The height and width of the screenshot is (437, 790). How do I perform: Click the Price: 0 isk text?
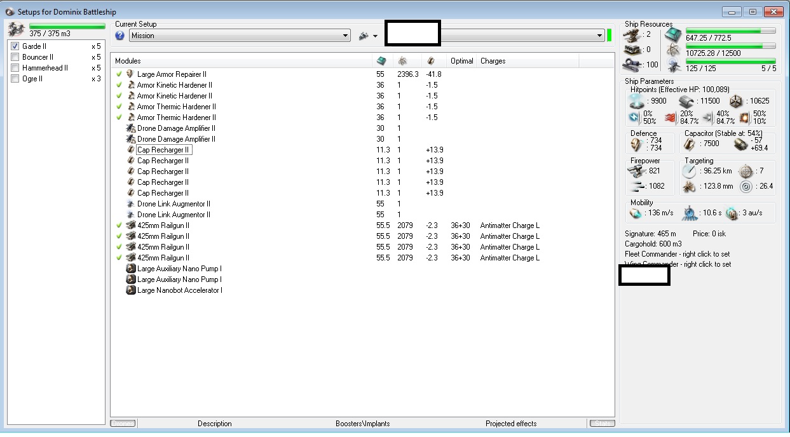pos(709,234)
